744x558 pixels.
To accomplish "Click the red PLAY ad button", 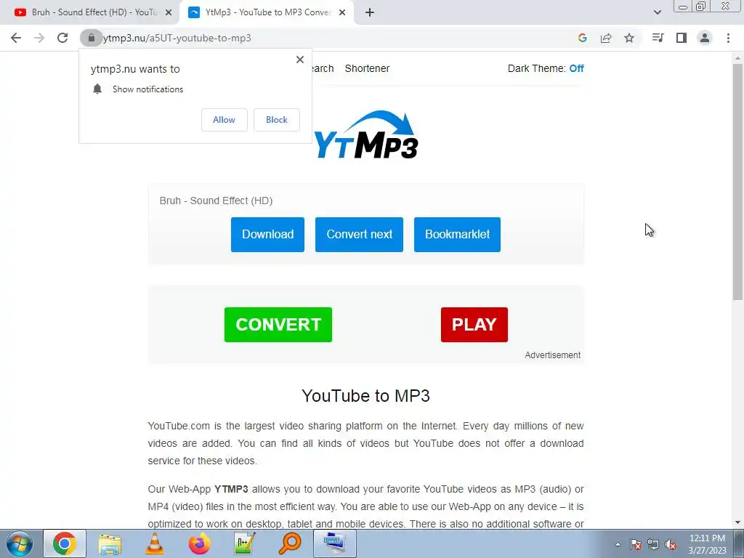I will click(x=474, y=325).
